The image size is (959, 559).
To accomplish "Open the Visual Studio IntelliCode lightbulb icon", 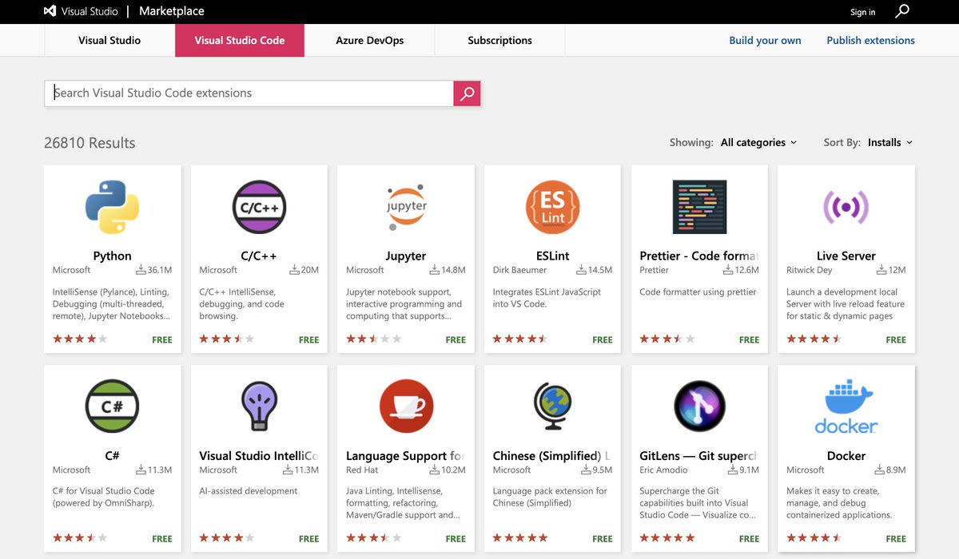I will [x=259, y=406].
